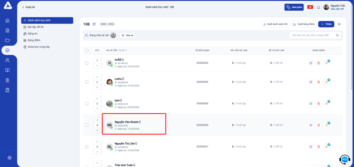354x167 pixels.
Task: Tick checkbox for Nguyễn Văn Khánh
Action: pyautogui.click(x=87, y=125)
